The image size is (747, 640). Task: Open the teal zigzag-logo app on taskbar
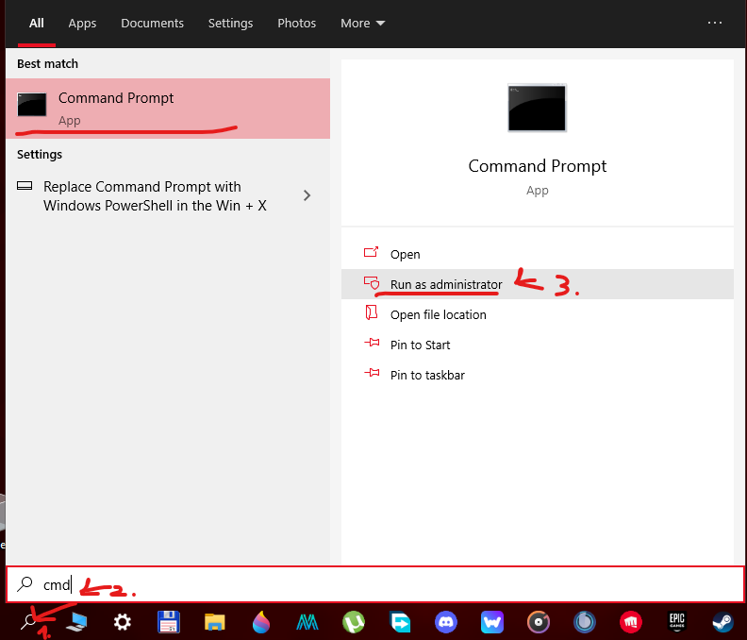coord(307,622)
